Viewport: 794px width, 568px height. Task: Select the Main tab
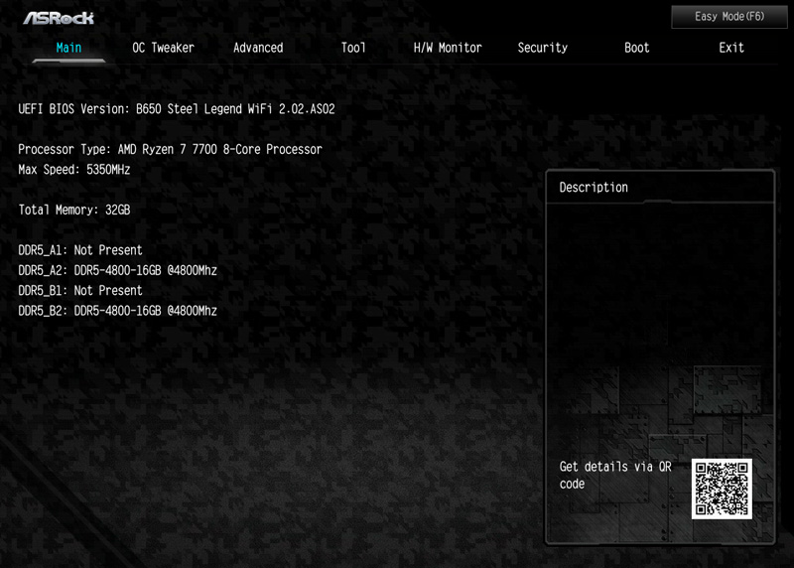coord(68,48)
